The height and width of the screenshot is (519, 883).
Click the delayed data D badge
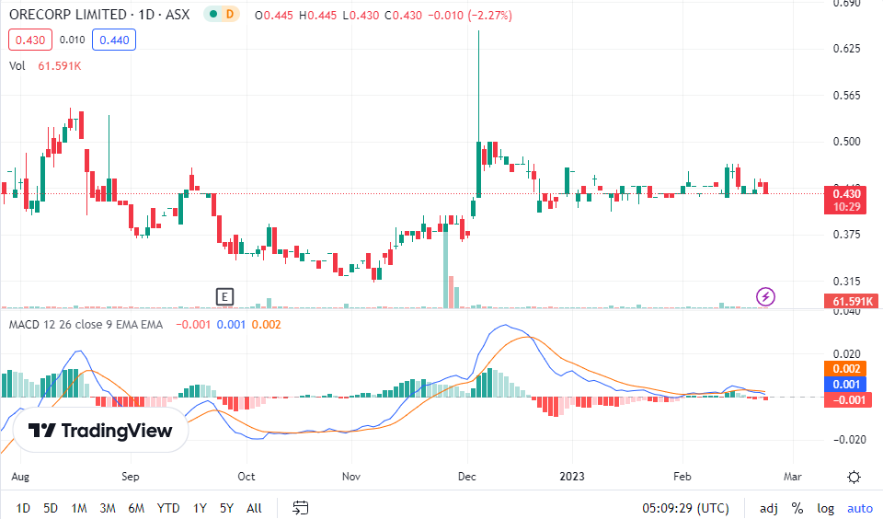[x=230, y=16]
